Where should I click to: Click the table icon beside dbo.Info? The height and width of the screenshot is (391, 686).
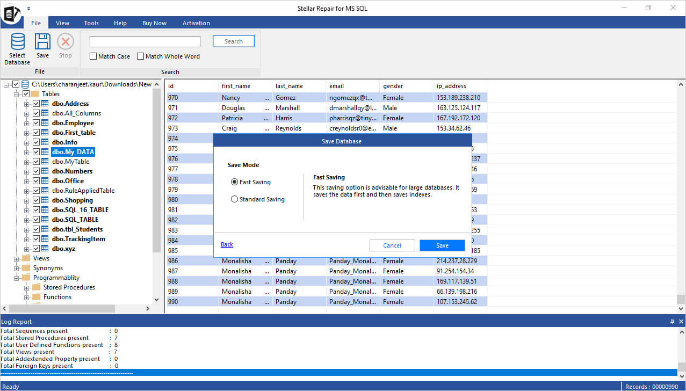pos(45,142)
